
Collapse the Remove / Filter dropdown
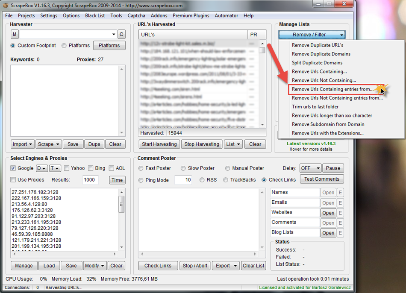pyautogui.click(x=312, y=35)
